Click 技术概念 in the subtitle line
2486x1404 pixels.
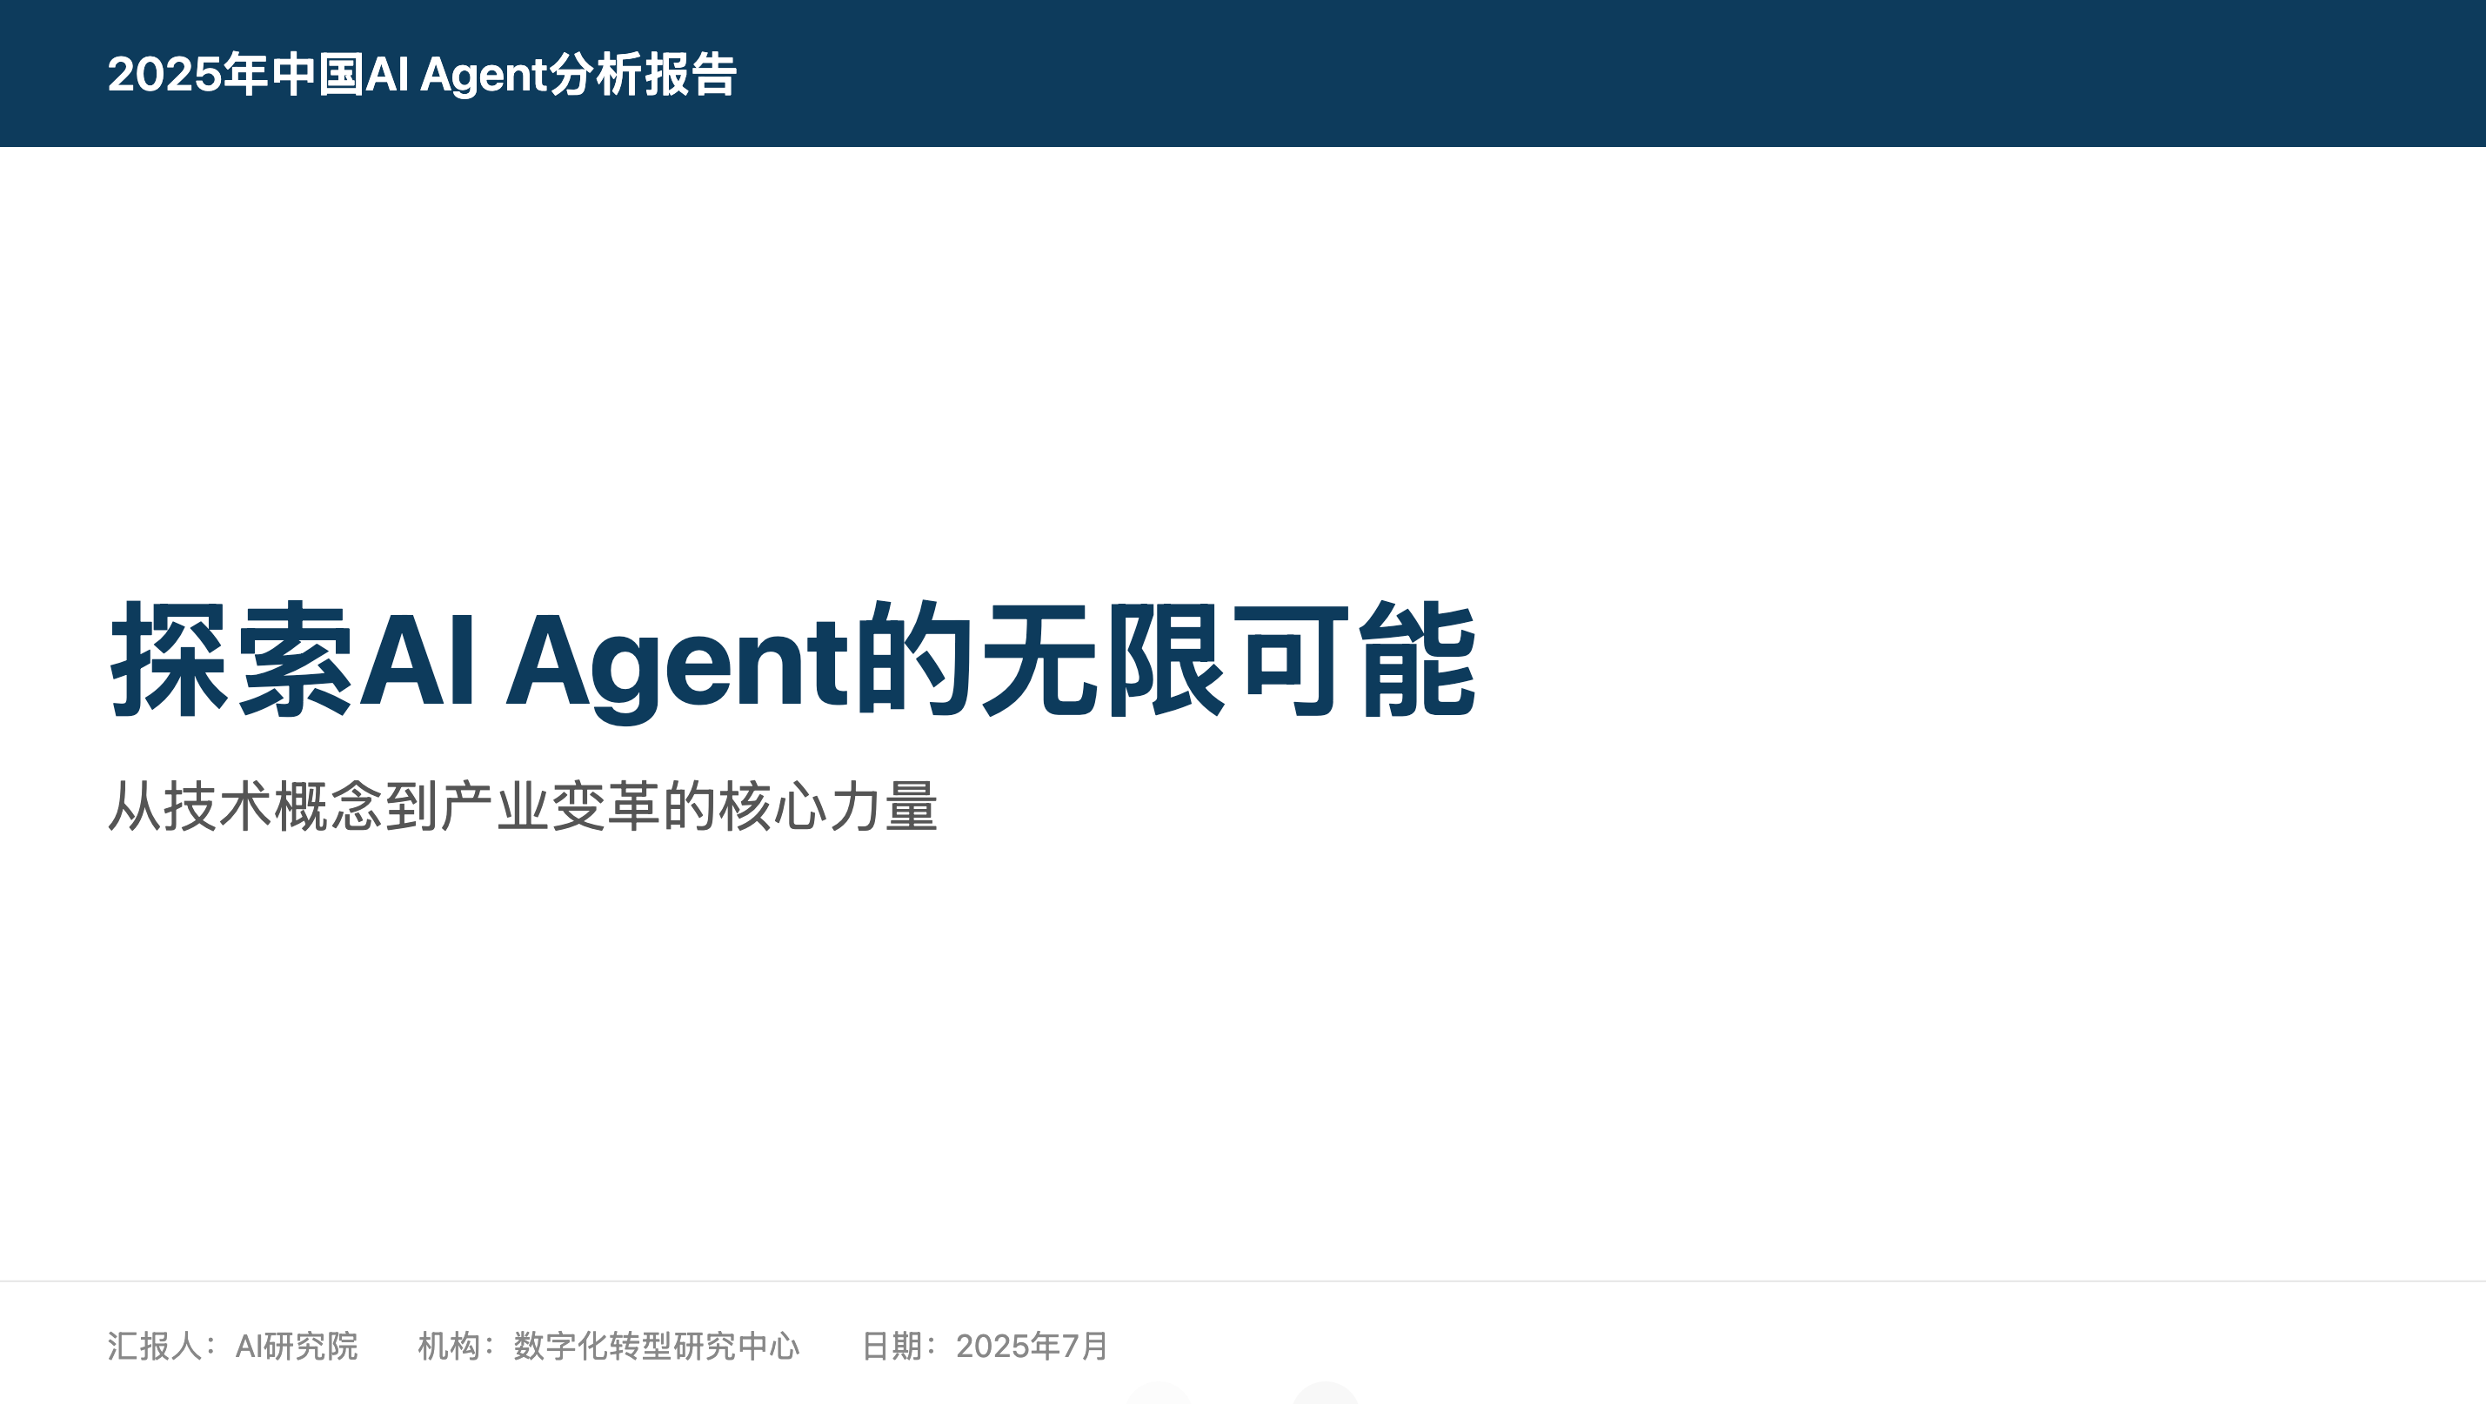pos(273,806)
